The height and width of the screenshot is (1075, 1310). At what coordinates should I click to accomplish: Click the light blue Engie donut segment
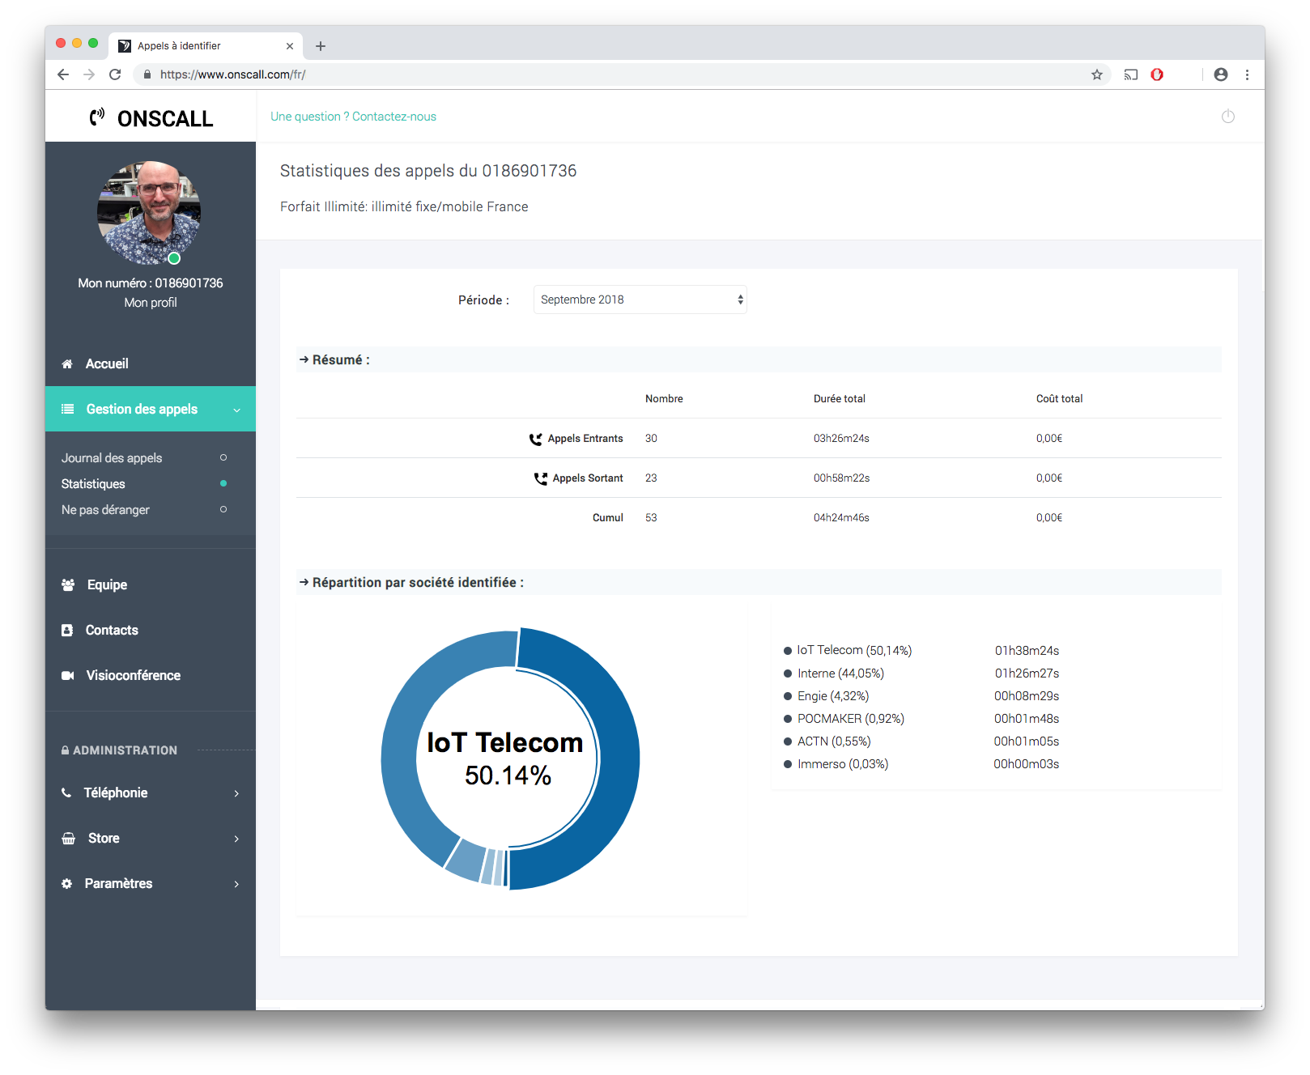468,860
